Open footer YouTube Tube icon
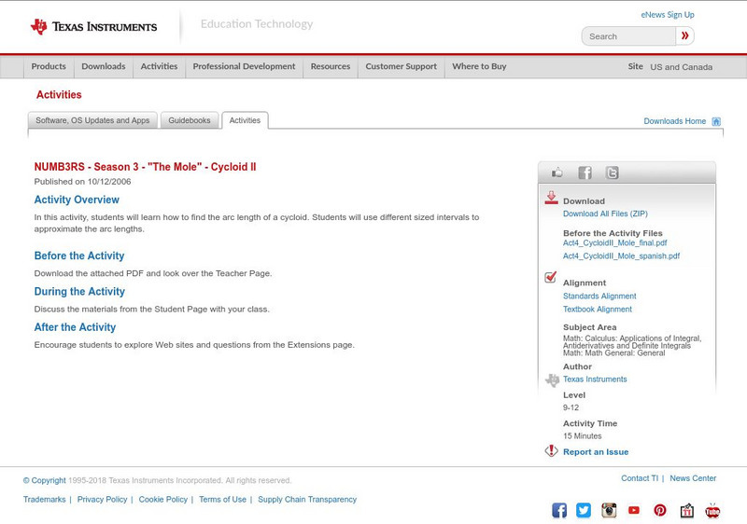Image resolution: width=747 pixels, height=524 pixels. (712, 511)
